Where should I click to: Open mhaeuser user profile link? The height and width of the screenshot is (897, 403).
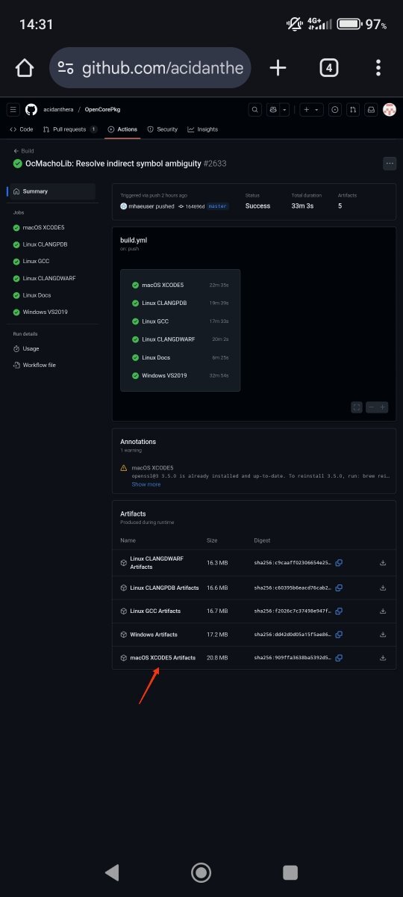pos(140,206)
